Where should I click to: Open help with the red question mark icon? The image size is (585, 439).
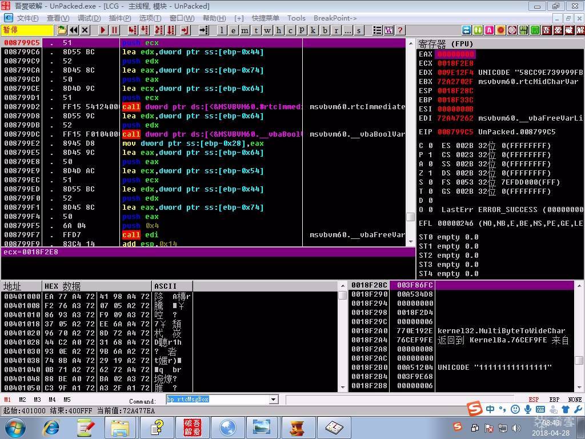coord(400,30)
